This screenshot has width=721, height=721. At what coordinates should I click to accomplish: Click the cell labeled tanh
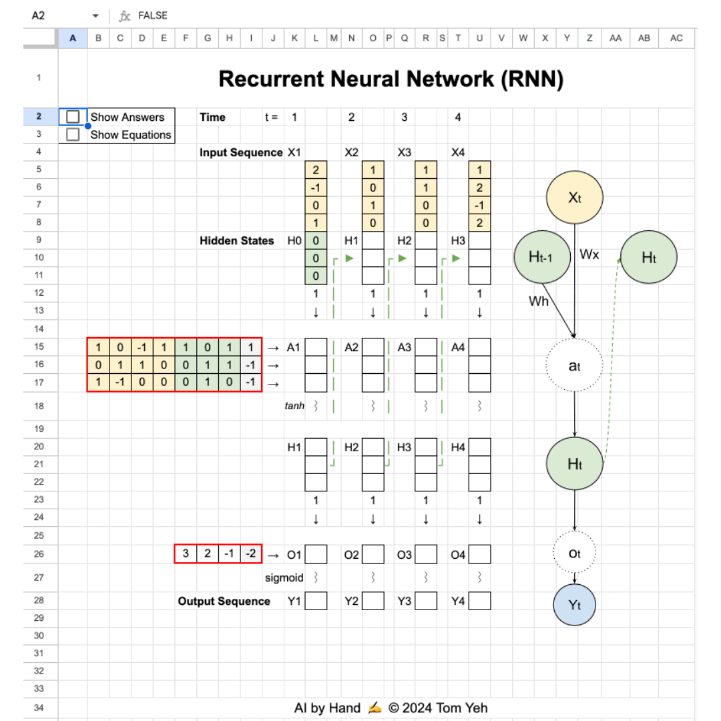coord(294,405)
